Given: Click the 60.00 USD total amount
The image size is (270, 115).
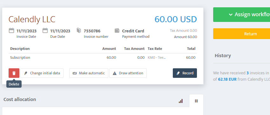Looking at the screenshot, I should 176,19.
